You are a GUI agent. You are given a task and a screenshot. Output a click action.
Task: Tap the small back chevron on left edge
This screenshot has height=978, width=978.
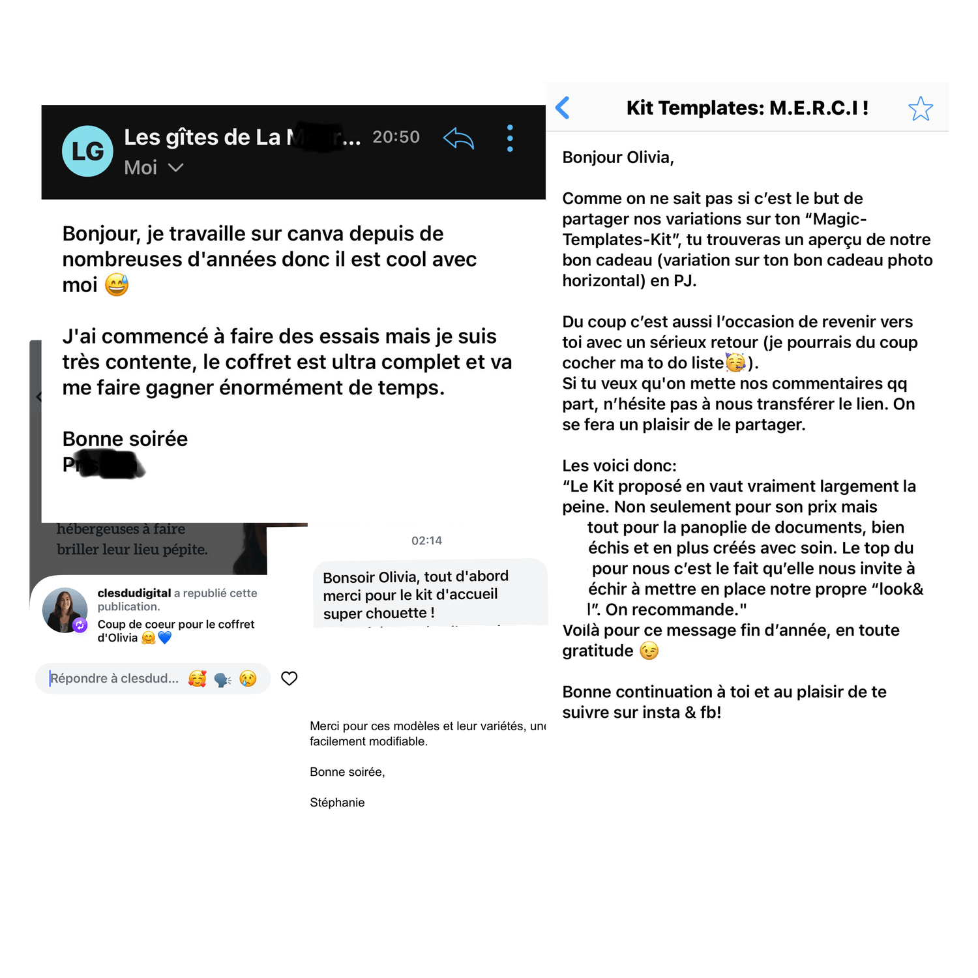coord(38,396)
